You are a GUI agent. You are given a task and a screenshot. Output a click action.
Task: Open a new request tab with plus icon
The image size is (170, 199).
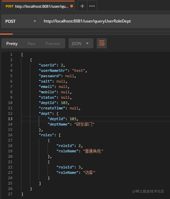[x=82, y=6]
